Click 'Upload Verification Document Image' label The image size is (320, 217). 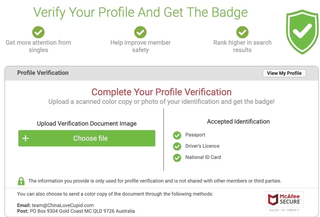coord(87,124)
